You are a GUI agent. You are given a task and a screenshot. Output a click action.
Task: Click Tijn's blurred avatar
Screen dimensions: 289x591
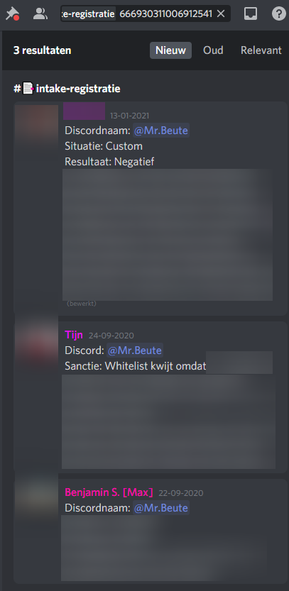[x=36, y=345]
